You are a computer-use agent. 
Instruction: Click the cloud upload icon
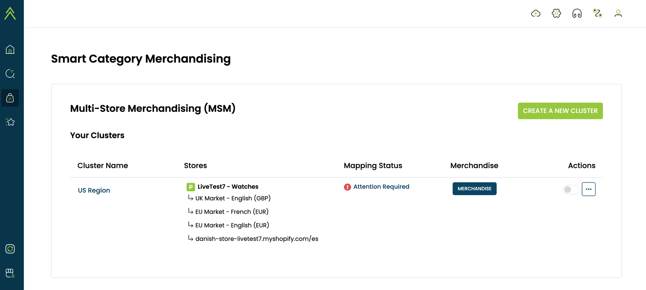536,13
